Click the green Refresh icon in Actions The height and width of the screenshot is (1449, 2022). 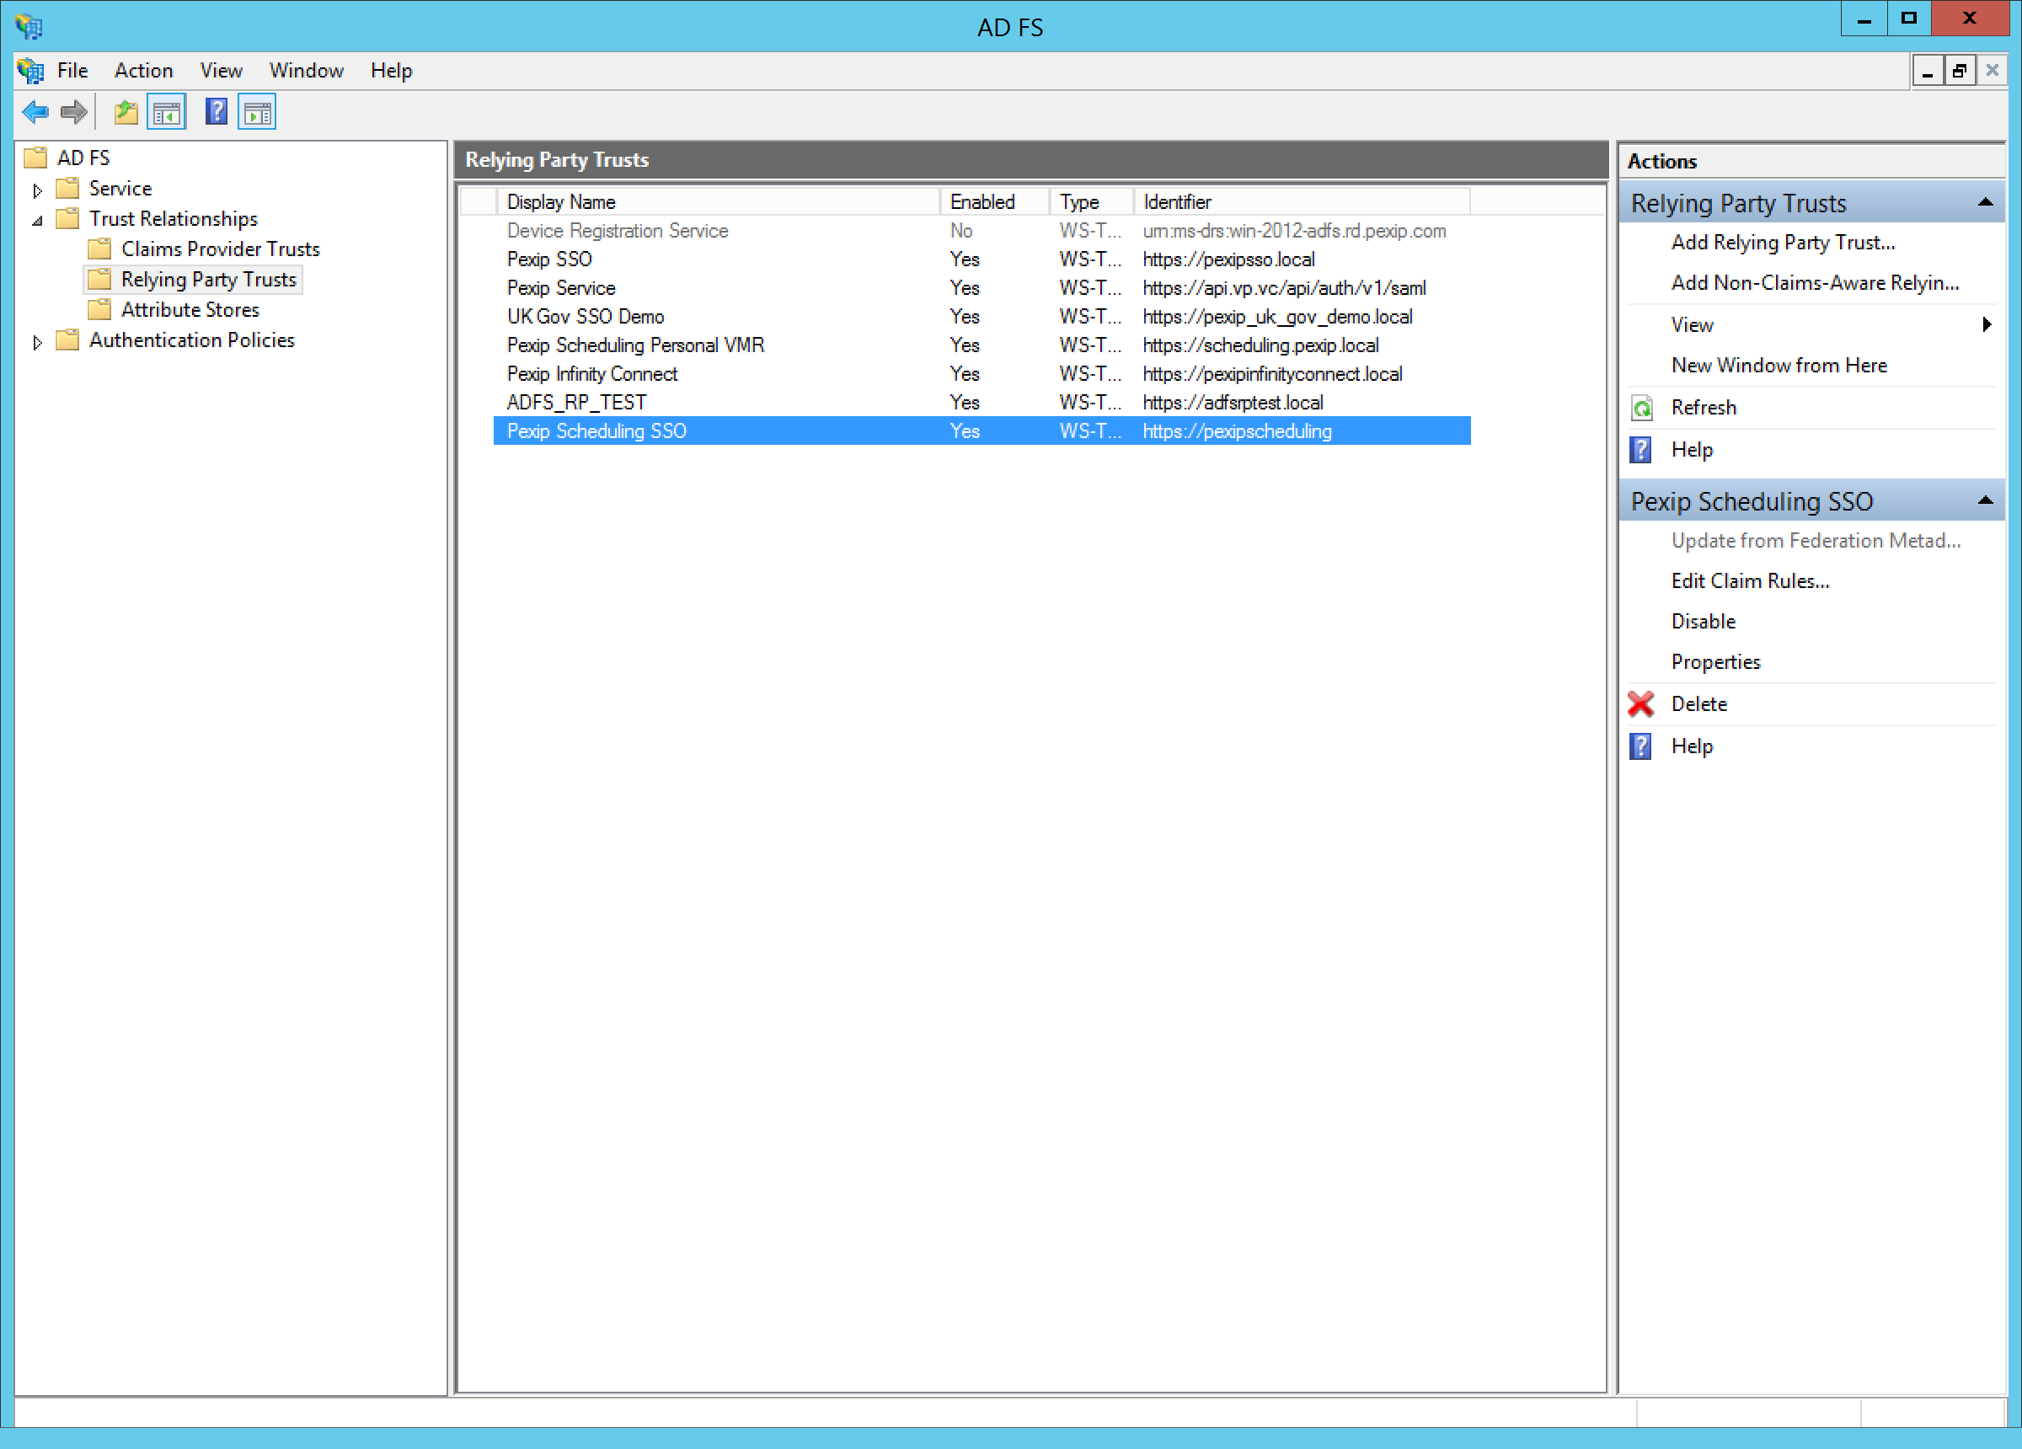pyautogui.click(x=1641, y=409)
